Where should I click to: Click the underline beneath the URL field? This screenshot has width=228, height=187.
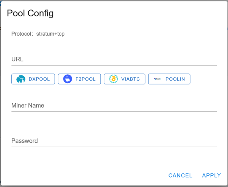(114, 65)
